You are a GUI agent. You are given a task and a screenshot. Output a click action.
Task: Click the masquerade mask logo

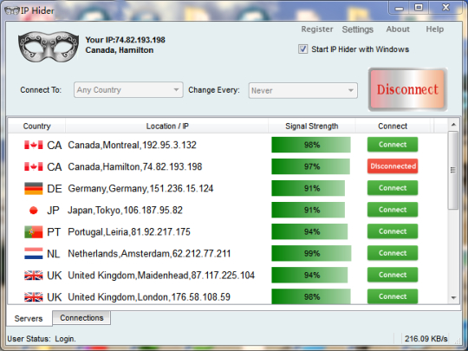pos(49,47)
